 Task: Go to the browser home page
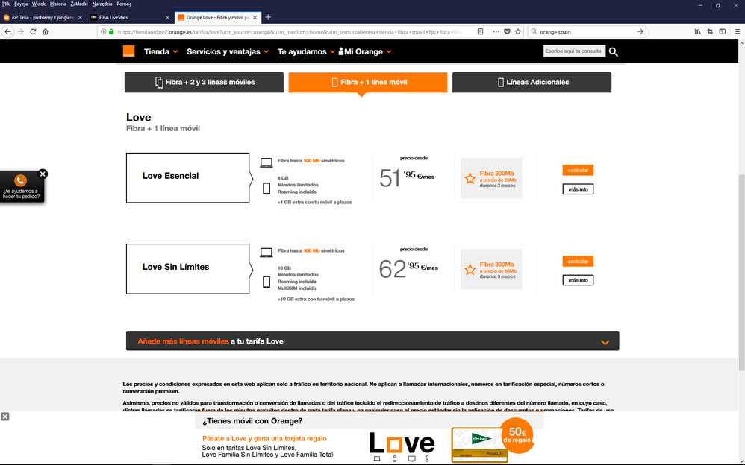45,31
